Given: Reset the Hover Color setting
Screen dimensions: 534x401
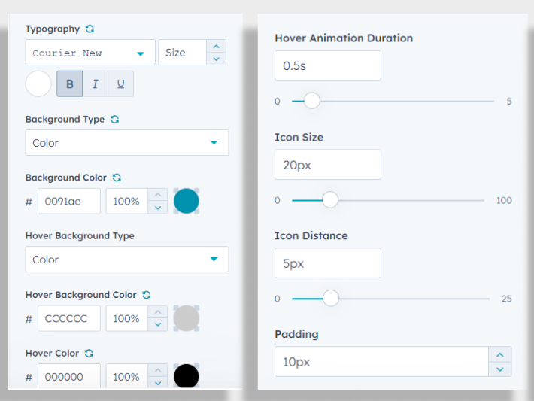Looking at the screenshot, I should [x=89, y=354].
